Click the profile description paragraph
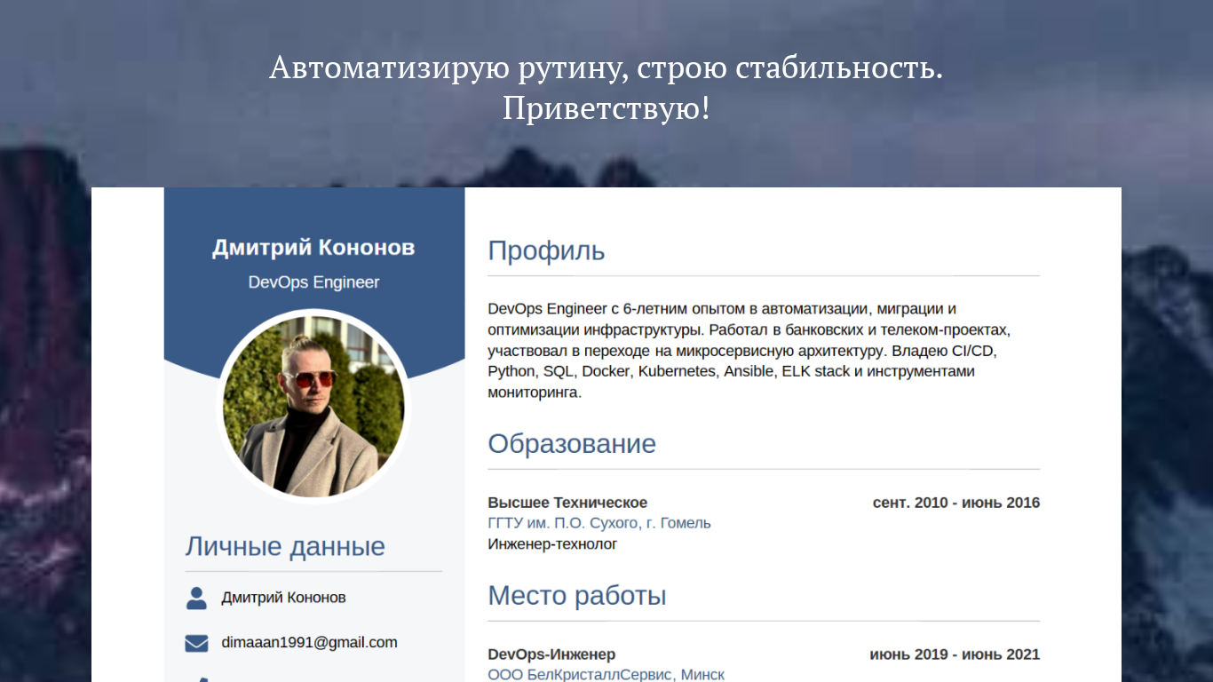Screen dimensions: 1213x682 (x=751, y=351)
